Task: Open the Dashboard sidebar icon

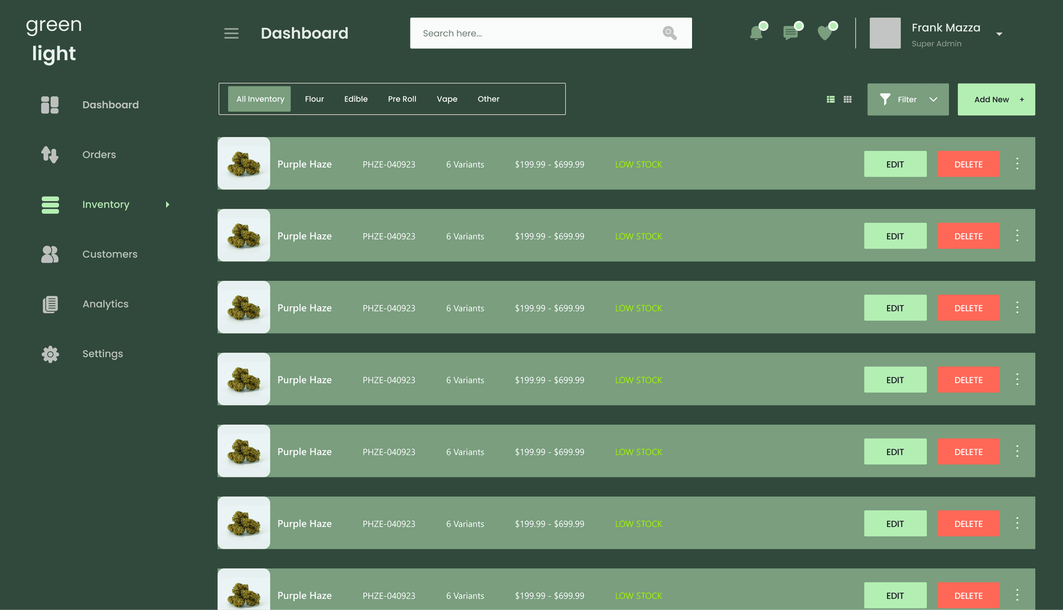Action: 49,105
